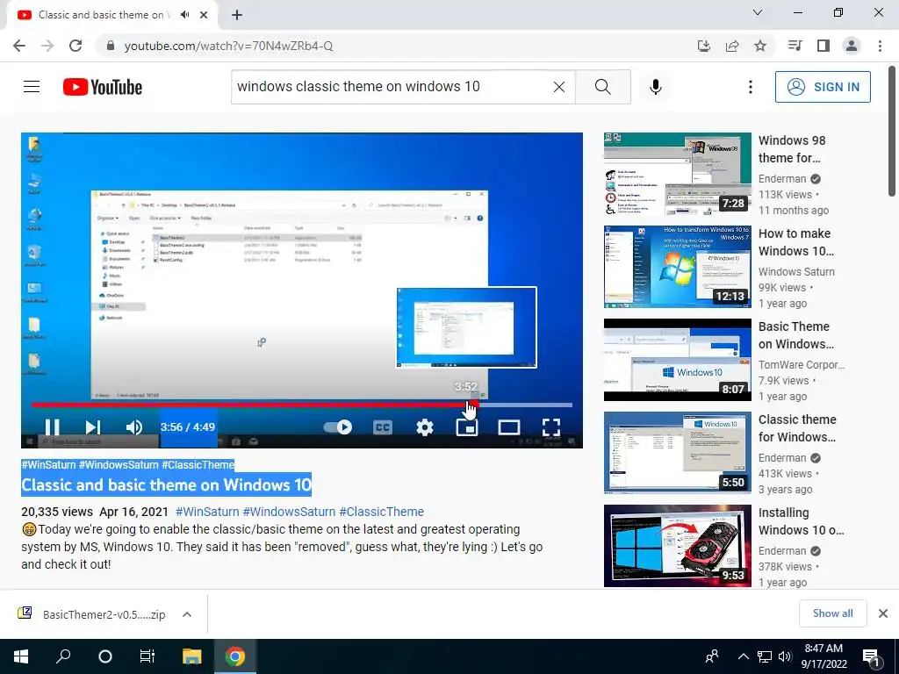Screen dimensions: 899x674
Task: Bookmark this tab star
Action: pyautogui.click(x=760, y=46)
